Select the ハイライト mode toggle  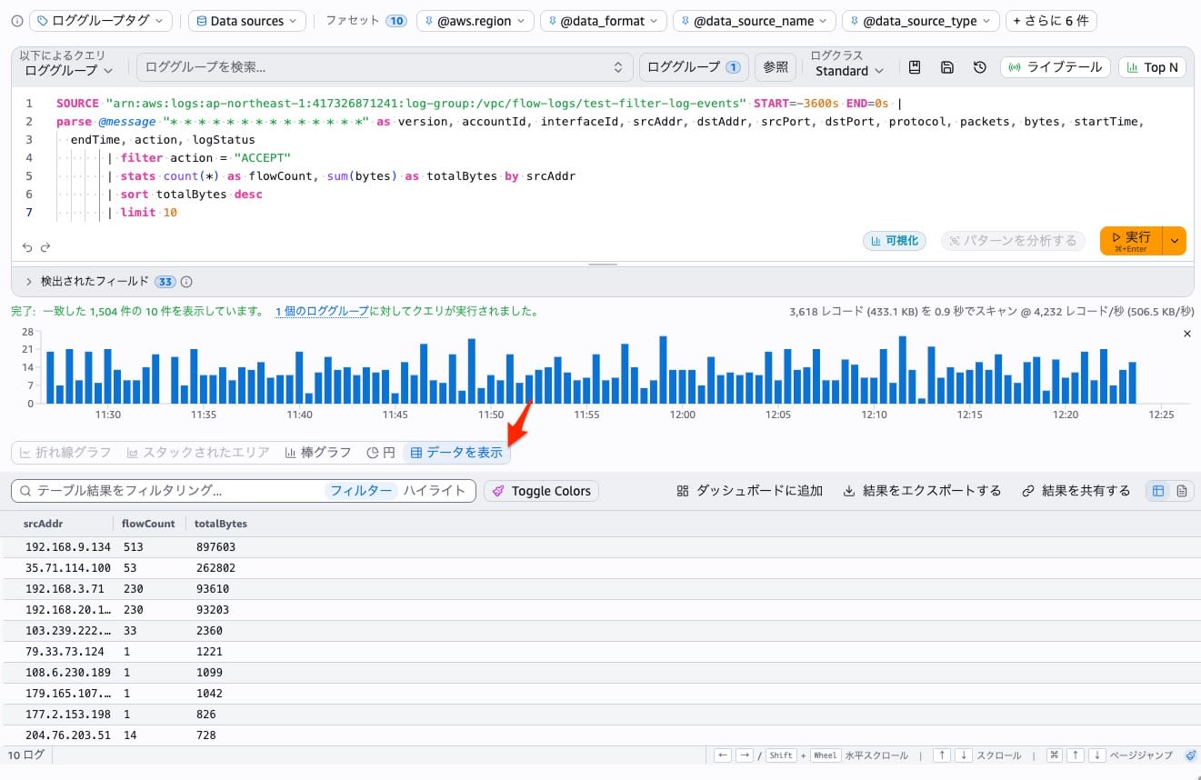click(435, 491)
